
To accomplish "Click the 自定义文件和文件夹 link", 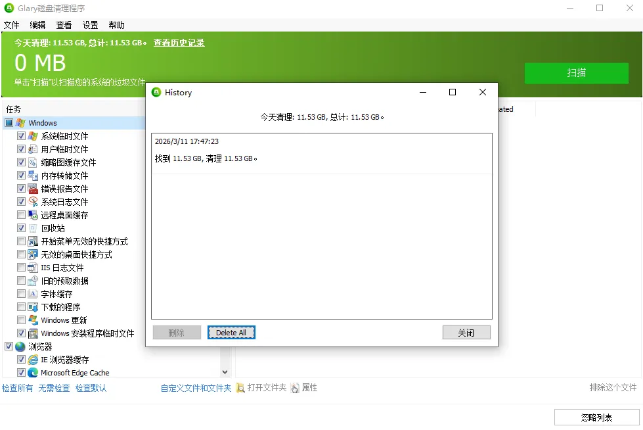I will [x=196, y=388].
